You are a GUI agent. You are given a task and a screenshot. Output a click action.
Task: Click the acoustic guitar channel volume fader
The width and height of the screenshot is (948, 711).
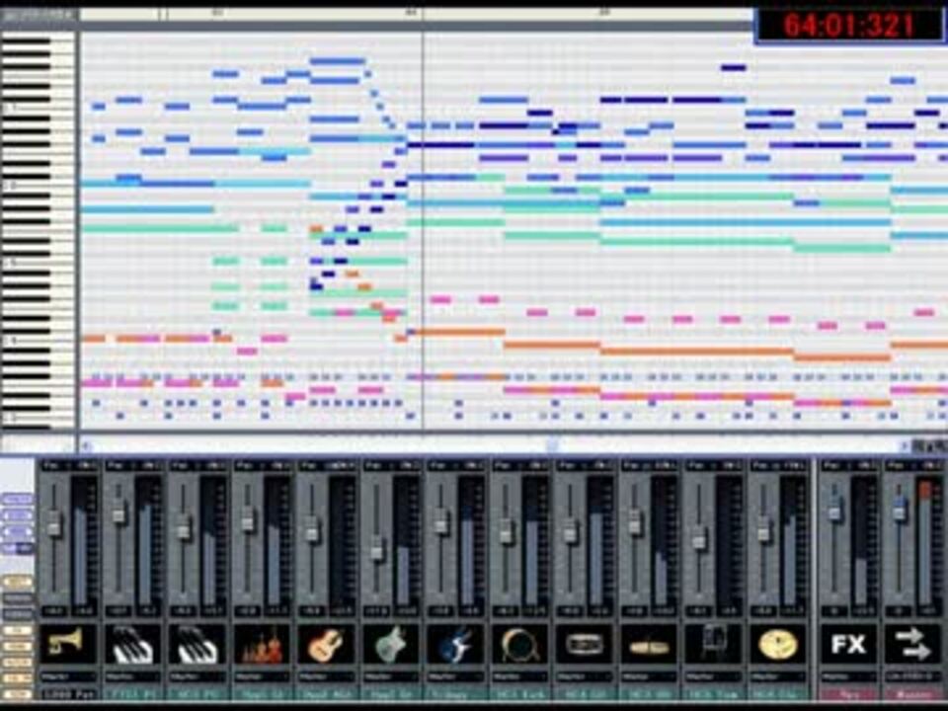click(311, 529)
